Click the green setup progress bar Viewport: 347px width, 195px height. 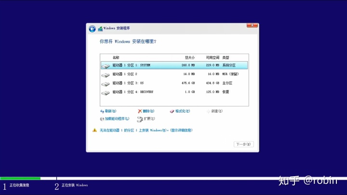(20, 178)
